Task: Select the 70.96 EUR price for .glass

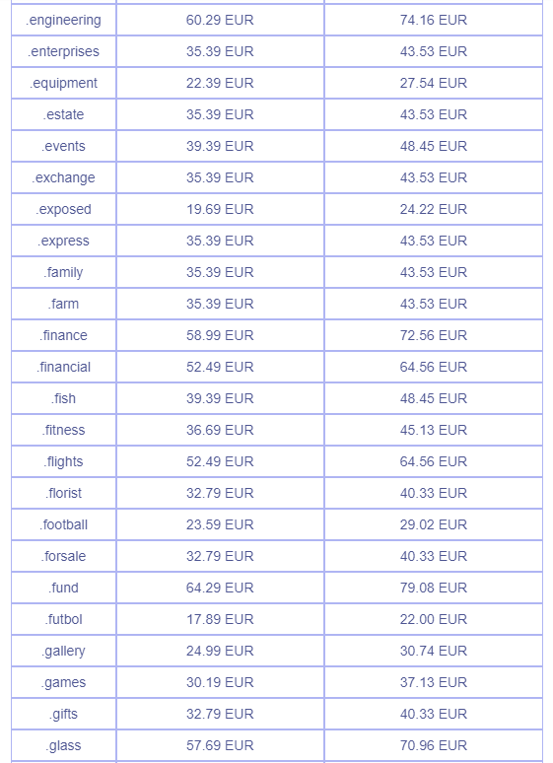Action: coord(434,745)
